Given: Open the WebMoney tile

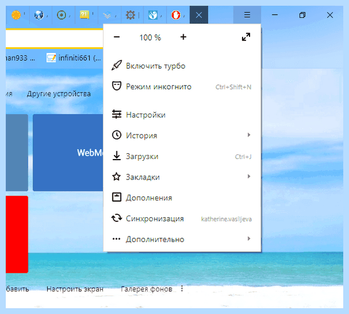Looking at the screenshot, I should 68,153.
